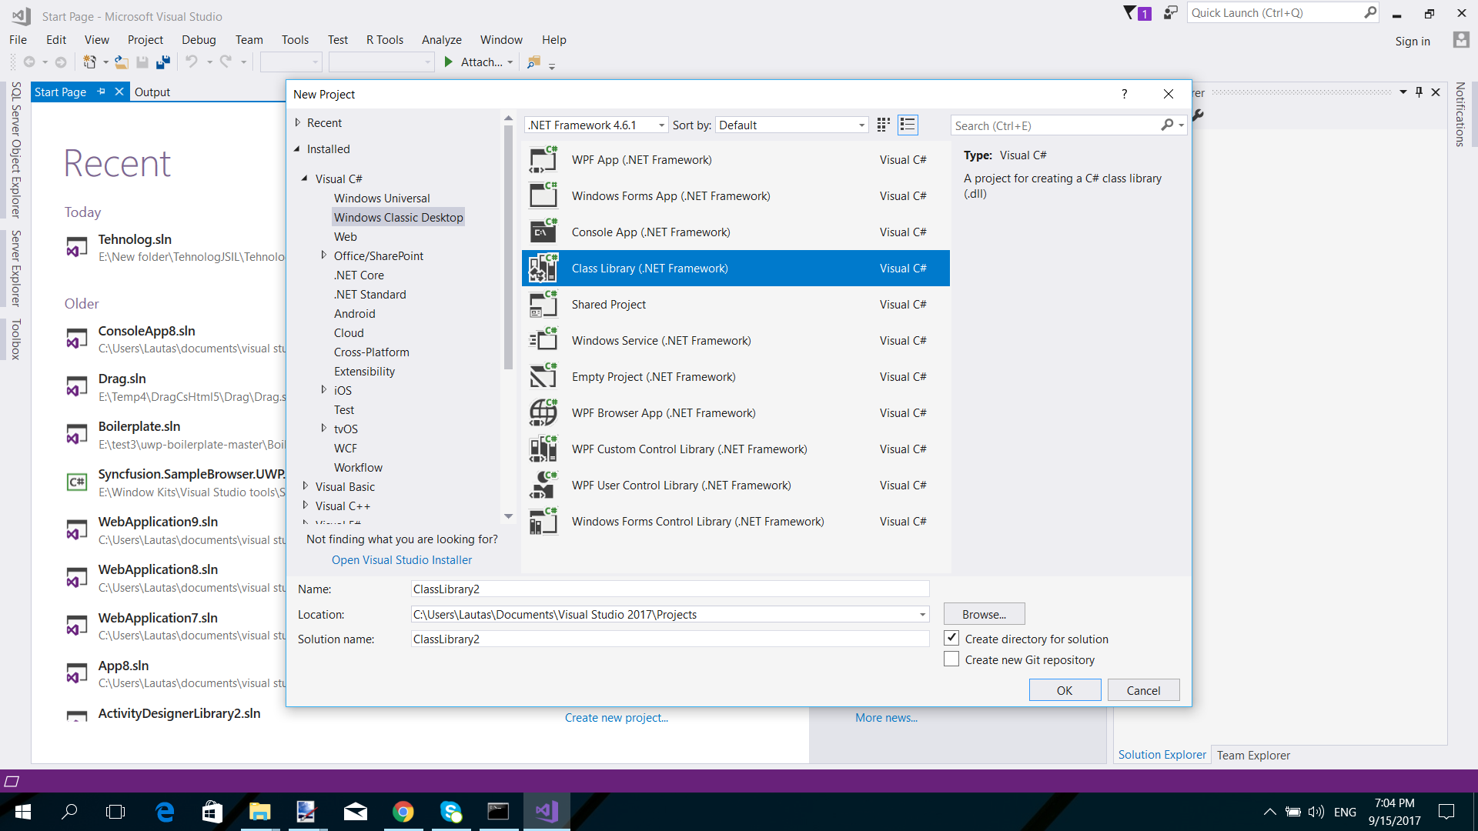
Task: Open the R Tools menu
Action: [385, 40]
